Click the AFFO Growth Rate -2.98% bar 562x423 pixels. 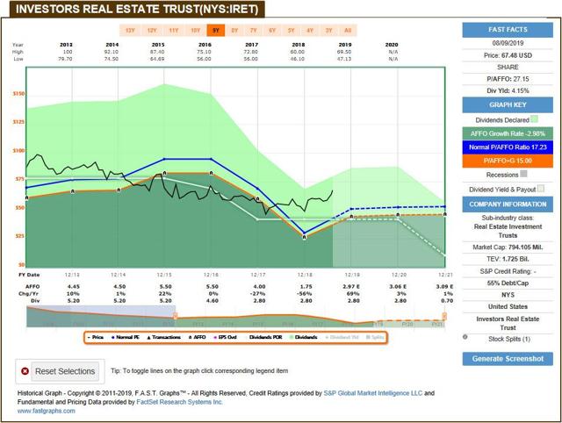pos(508,133)
